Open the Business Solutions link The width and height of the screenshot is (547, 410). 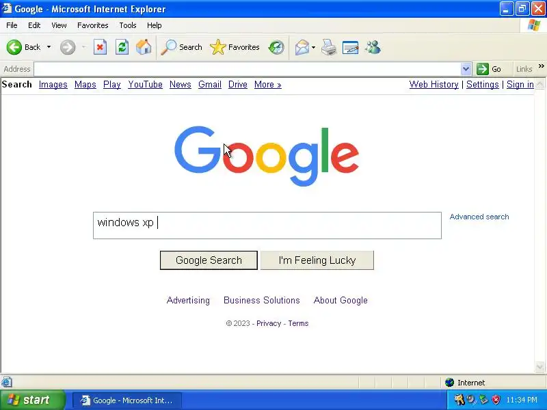[x=262, y=301]
